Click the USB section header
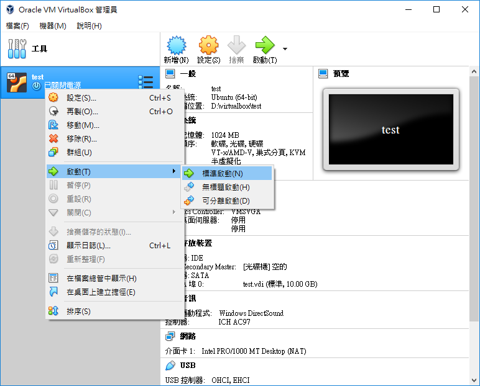The image size is (480, 386). [x=188, y=366]
